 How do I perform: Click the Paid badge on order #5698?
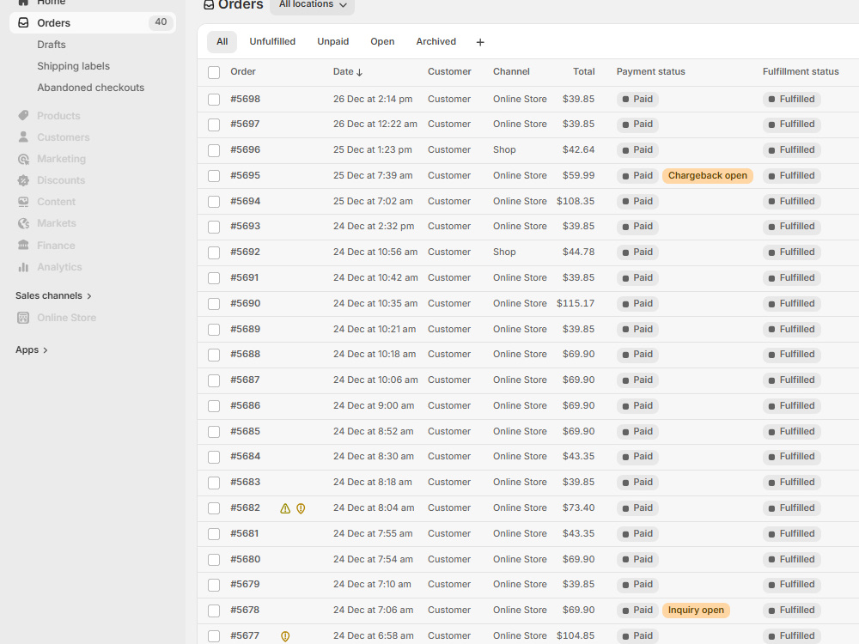point(637,99)
